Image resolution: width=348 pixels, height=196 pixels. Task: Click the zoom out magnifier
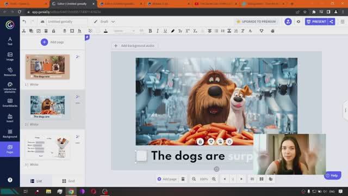[x=194, y=179]
